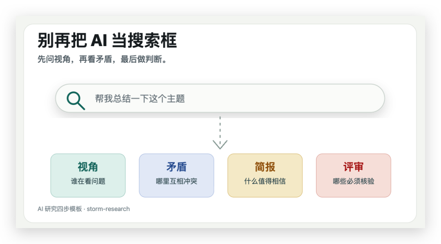Click the magnifying glass search icon
The width and height of the screenshot is (441, 244).
coord(76,100)
